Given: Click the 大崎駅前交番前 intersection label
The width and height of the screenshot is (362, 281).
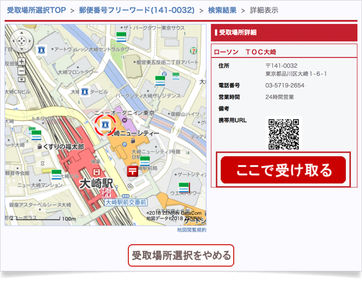Looking at the screenshot, I should 126,202.
